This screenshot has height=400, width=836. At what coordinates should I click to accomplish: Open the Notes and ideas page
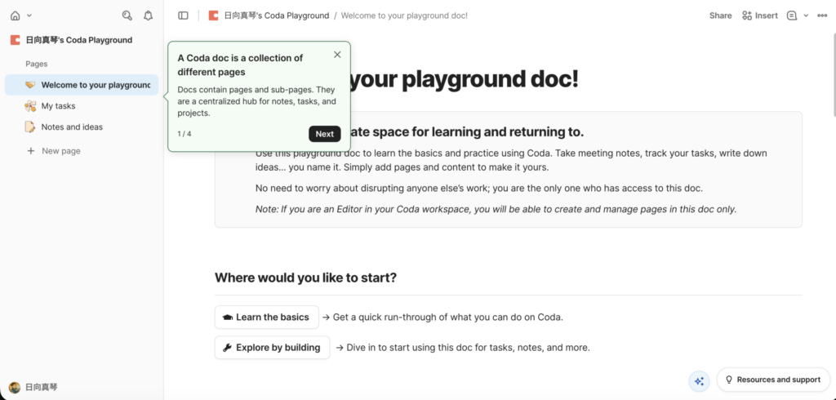pos(72,127)
